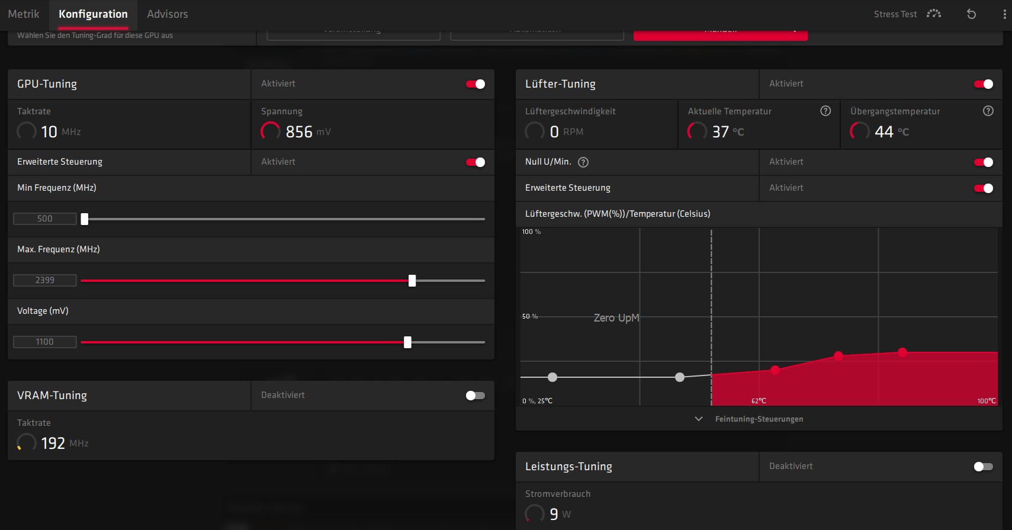
Task: Click the Stromverbrauch gauge icon
Action: tap(535, 513)
